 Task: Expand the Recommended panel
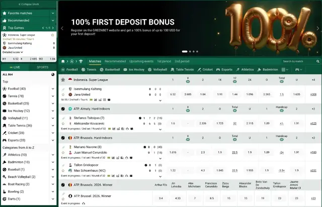point(53,21)
